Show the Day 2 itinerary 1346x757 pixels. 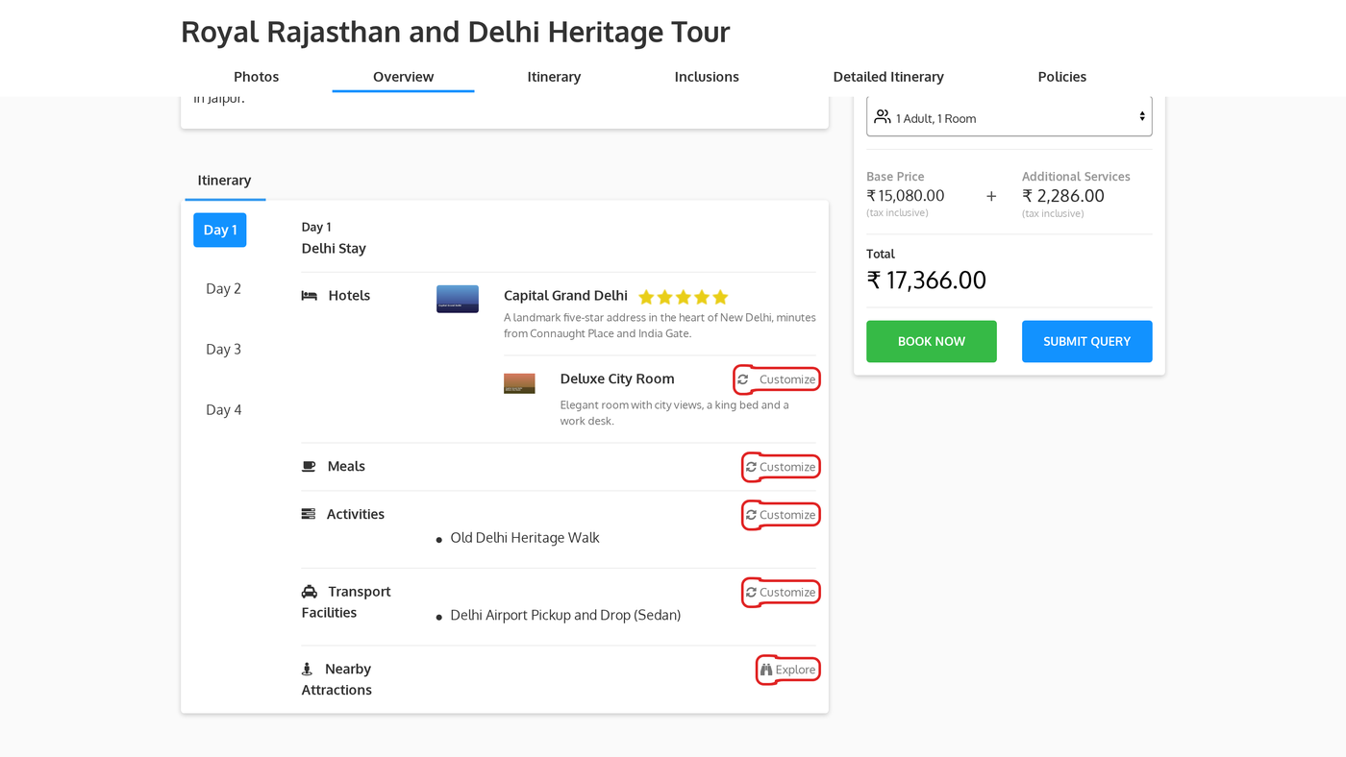coord(223,288)
